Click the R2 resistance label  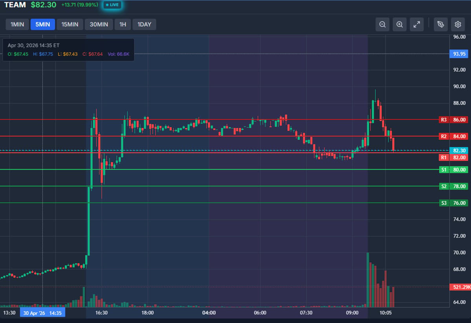pos(444,136)
